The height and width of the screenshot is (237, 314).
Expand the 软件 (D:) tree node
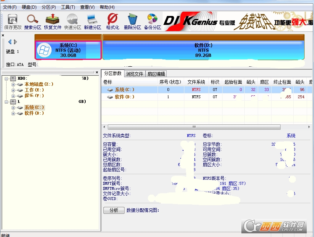point(13,113)
